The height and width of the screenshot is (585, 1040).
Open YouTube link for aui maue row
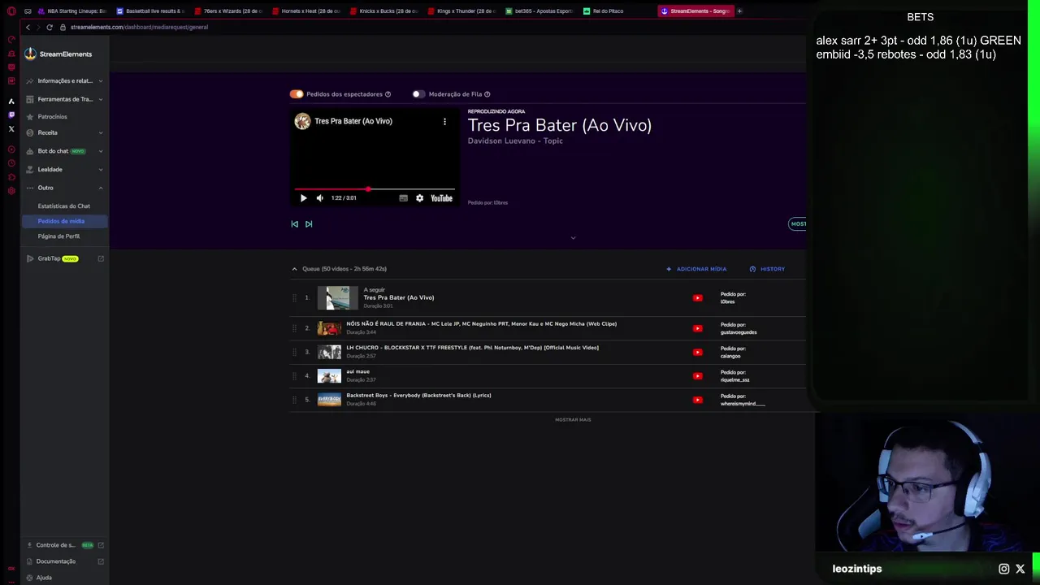pos(697,376)
